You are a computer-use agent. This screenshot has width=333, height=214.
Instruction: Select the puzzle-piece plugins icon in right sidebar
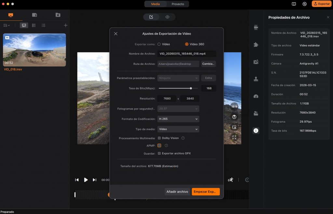click(x=256, y=44)
